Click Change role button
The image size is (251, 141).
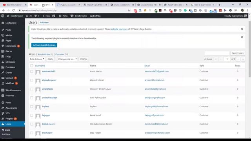(x=84, y=59)
